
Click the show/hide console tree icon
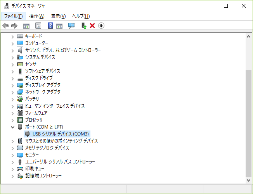pyautogui.click(x=26, y=26)
